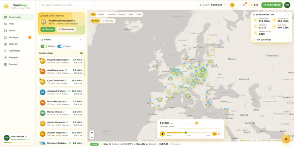Click the SunSwap sun logo

click(x=6, y=6)
